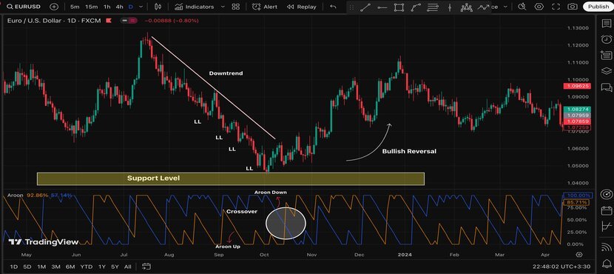Select the 6M date range
614x274 pixels.
(70, 267)
